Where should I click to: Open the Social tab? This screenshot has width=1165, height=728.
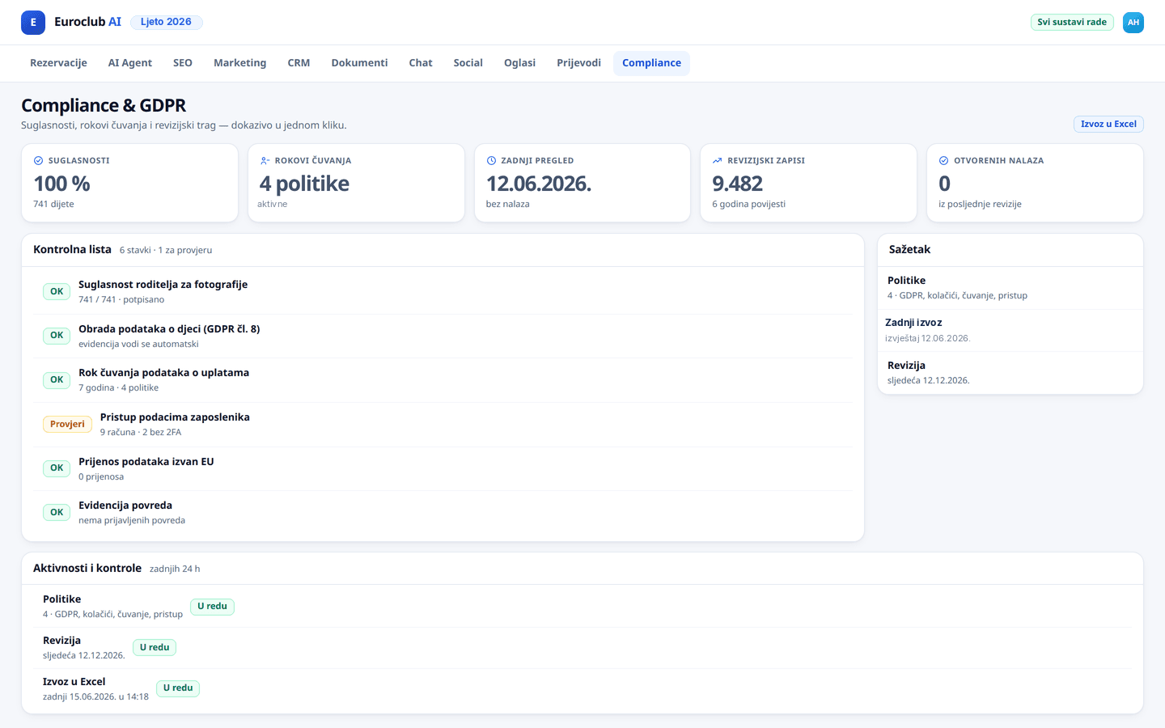click(x=468, y=63)
